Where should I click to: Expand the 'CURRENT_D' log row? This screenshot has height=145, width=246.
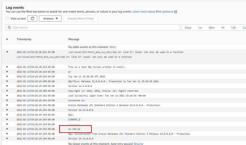click(7, 119)
